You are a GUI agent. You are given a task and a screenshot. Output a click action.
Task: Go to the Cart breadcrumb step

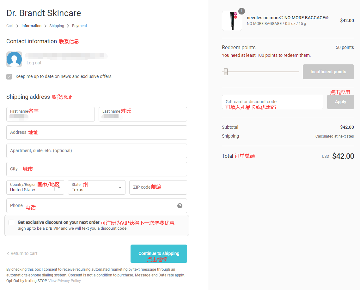coord(10,26)
